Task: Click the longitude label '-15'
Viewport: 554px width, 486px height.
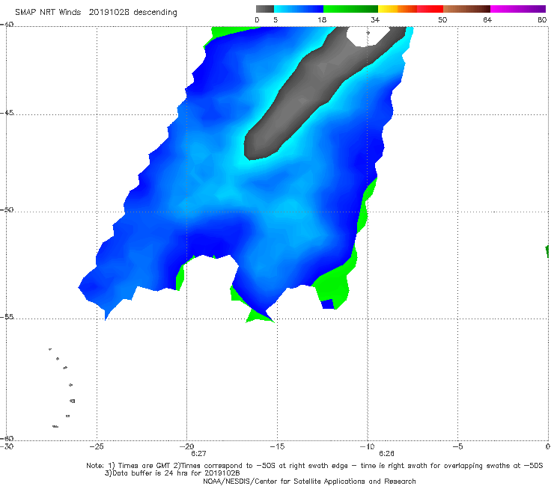Action: coord(277,446)
